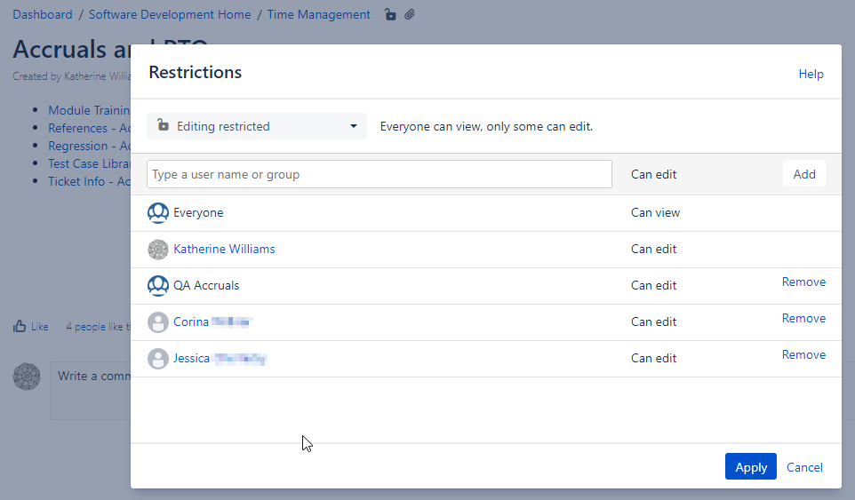Click the dropdown arrow of restriction type
This screenshot has width=855, height=500.
354,126
